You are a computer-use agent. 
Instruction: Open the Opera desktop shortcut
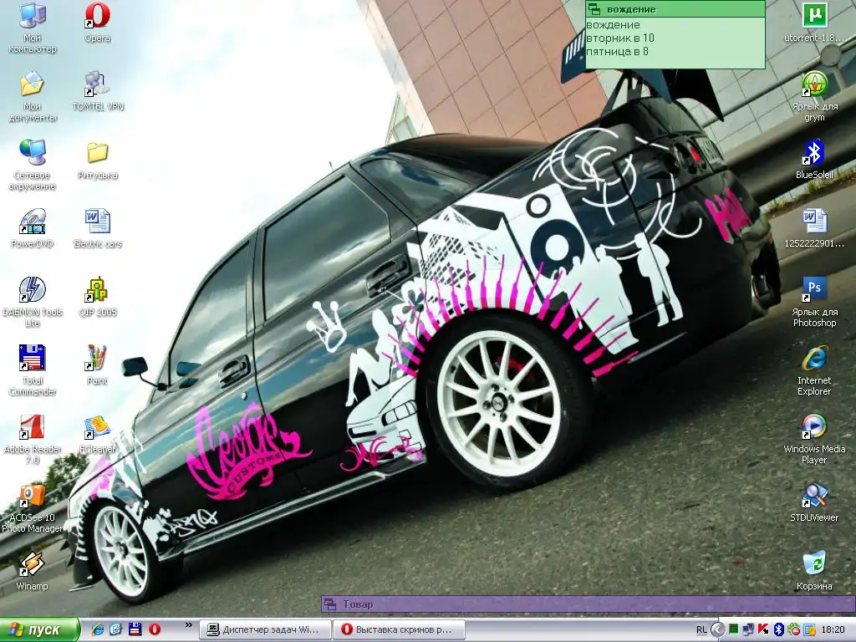[x=97, y=16]
